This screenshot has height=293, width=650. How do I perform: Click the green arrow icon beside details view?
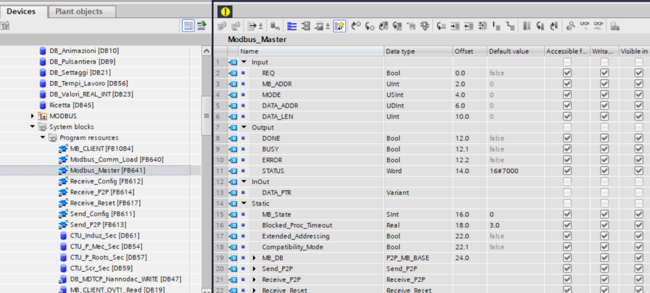(202, 26)
